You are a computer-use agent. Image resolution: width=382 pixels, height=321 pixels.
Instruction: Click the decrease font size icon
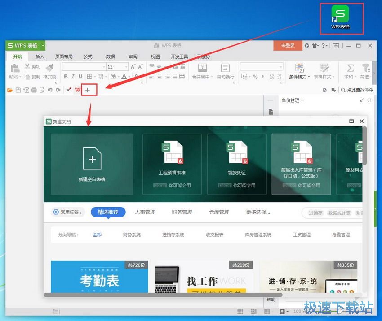(x=141, y=67)
